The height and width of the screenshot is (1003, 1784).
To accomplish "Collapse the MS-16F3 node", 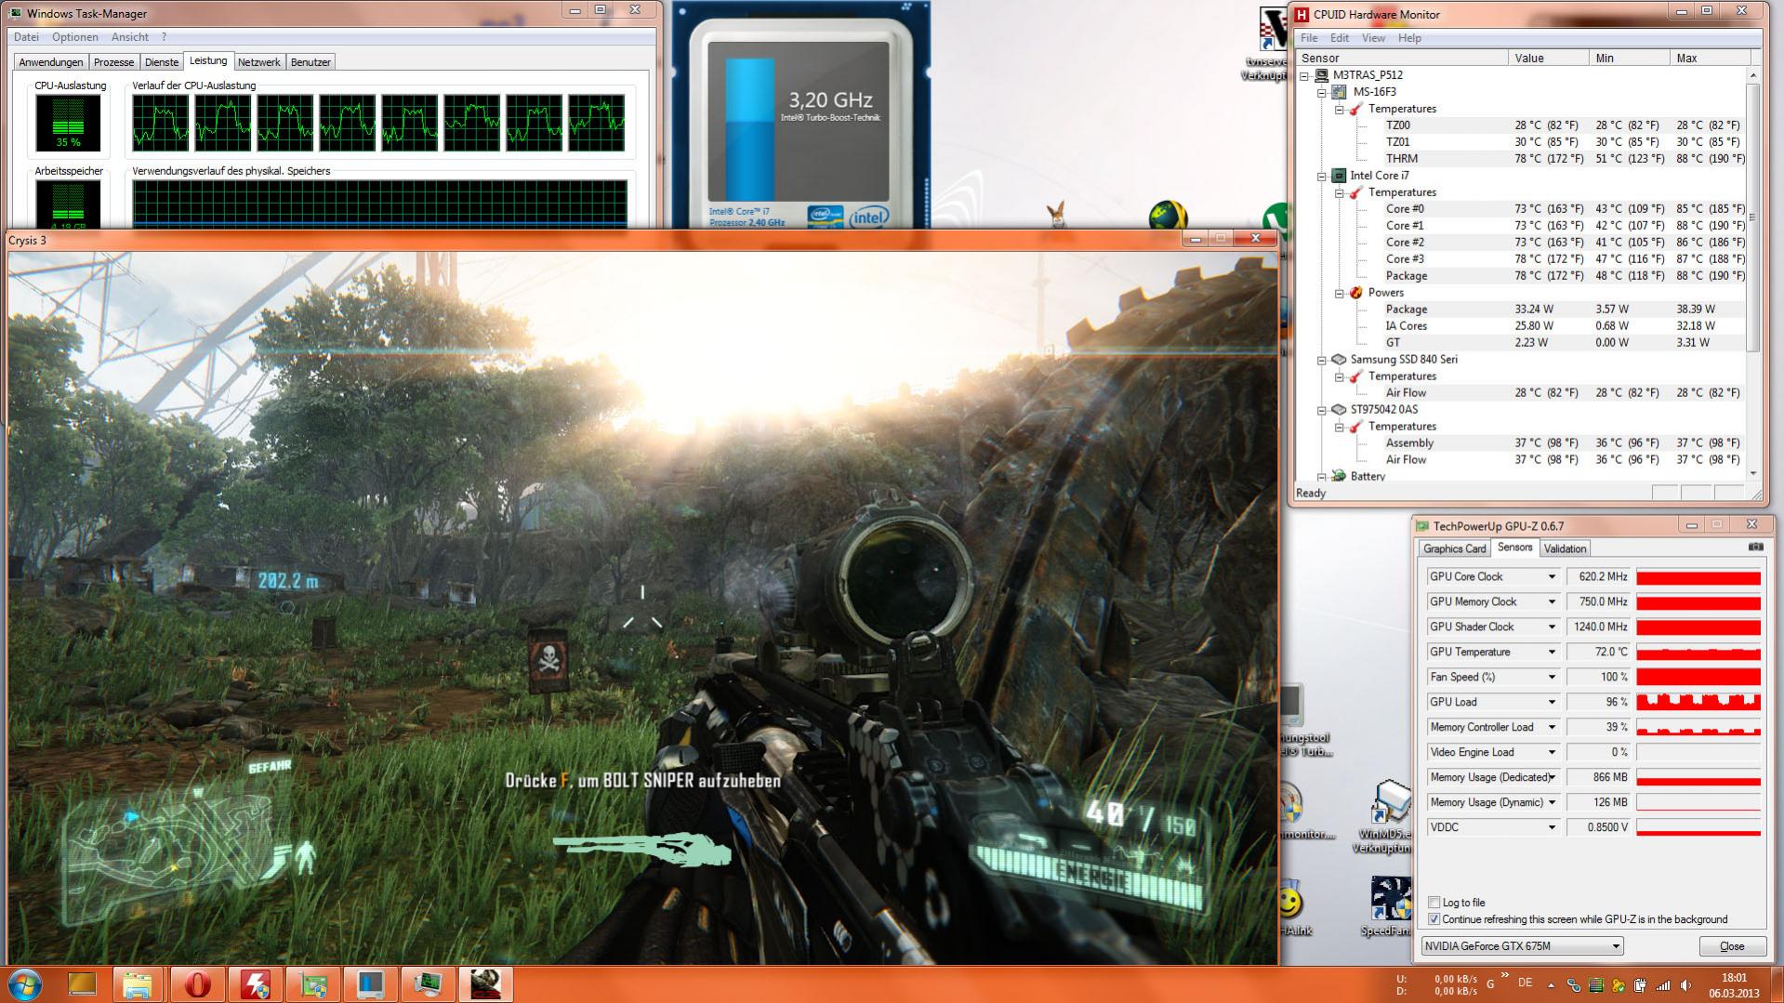I will [1322, 92].
